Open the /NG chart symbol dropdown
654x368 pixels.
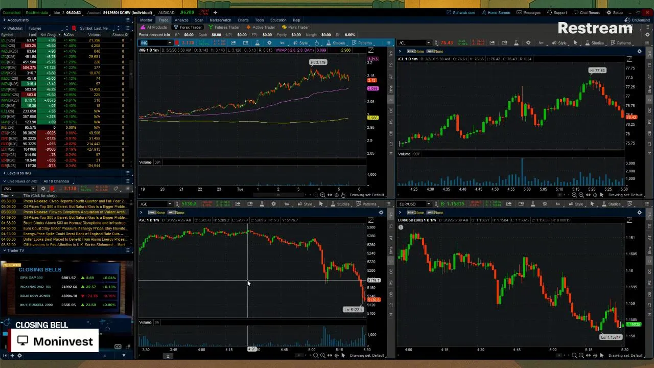pos(170,43)
